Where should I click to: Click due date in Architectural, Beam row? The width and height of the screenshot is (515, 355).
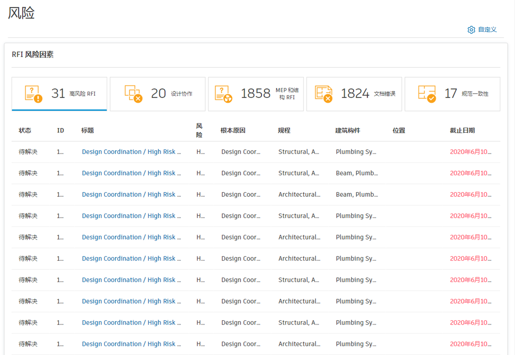470,195
